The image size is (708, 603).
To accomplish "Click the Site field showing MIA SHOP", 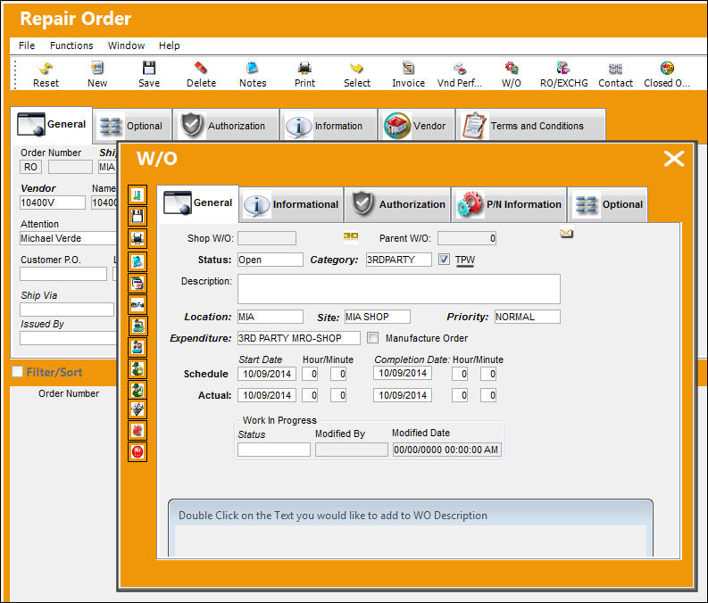I will [x=377, y=317].
